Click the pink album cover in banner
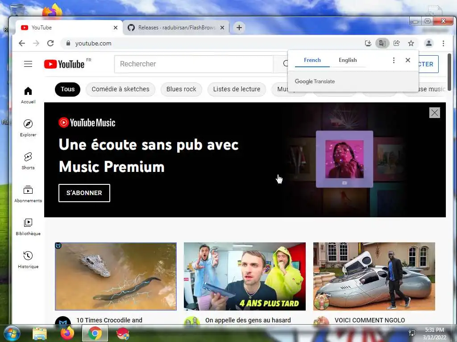Image resolution: width=457 pixels, height=342 pixels. click(344, 159)
